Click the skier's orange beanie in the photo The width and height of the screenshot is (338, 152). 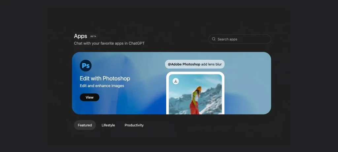pos(199,89)
